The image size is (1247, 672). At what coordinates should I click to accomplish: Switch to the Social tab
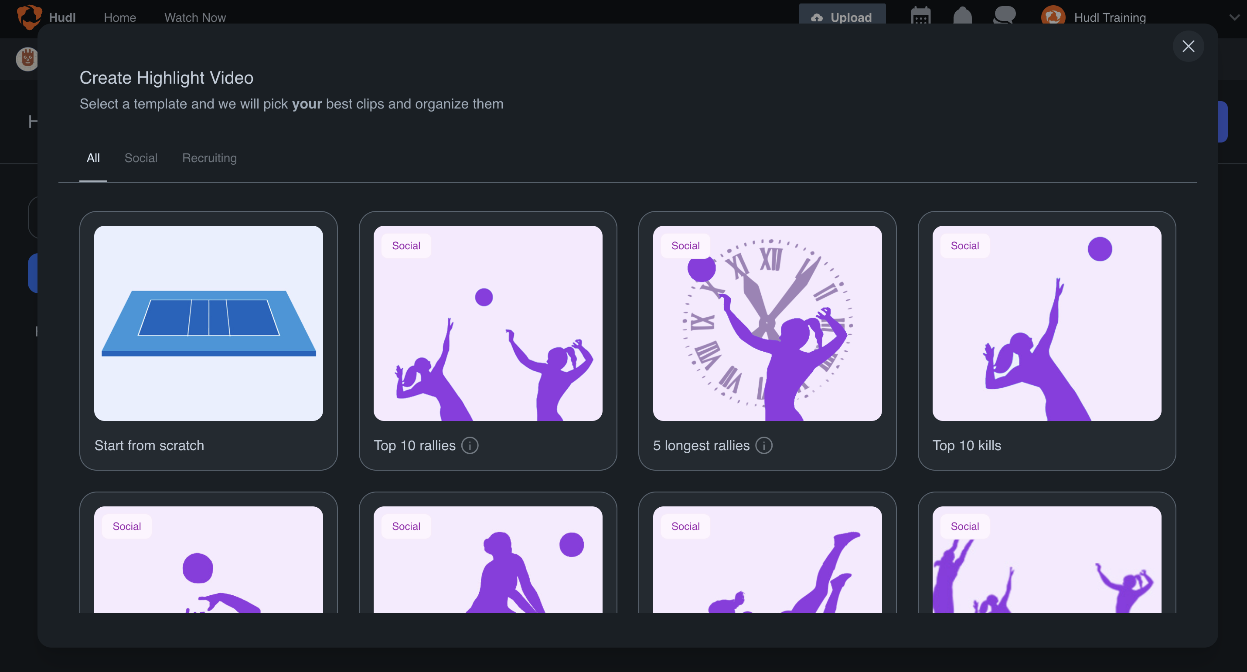tap(141, 158)
